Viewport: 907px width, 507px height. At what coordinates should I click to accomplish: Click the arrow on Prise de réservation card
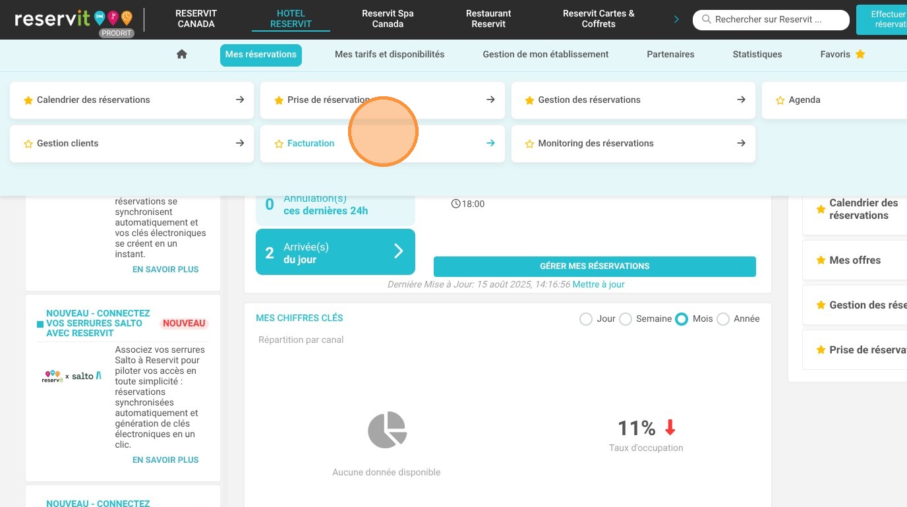coord(490,100)
